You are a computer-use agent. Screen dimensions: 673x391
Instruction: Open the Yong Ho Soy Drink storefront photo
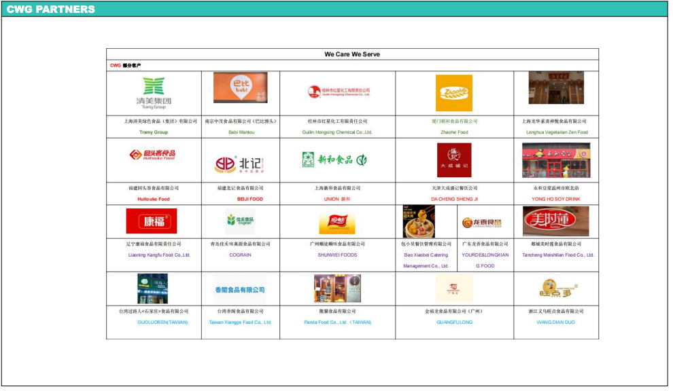pyautogui.click(x=555, y=160)
